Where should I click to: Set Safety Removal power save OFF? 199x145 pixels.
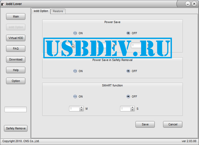point(128,71)
